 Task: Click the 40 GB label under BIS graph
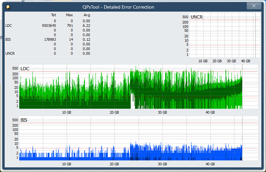[210, 164]
